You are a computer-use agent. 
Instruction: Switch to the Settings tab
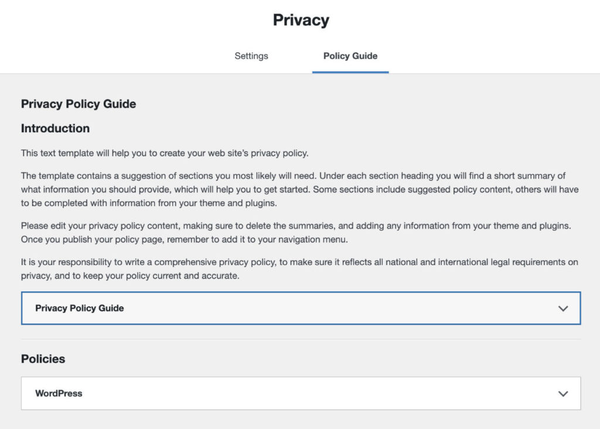251,56
